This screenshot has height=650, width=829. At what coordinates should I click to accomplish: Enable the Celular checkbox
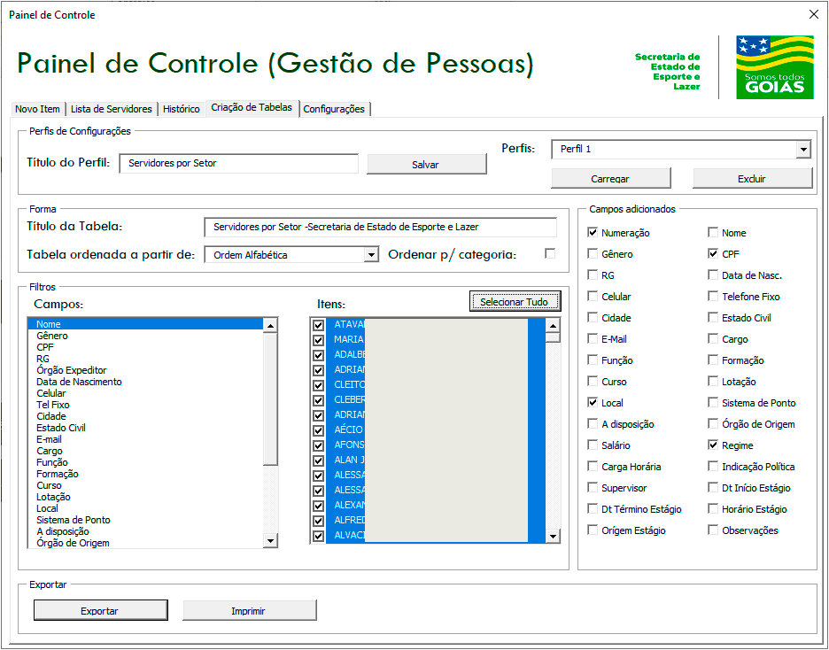click(x=593, y=297)
